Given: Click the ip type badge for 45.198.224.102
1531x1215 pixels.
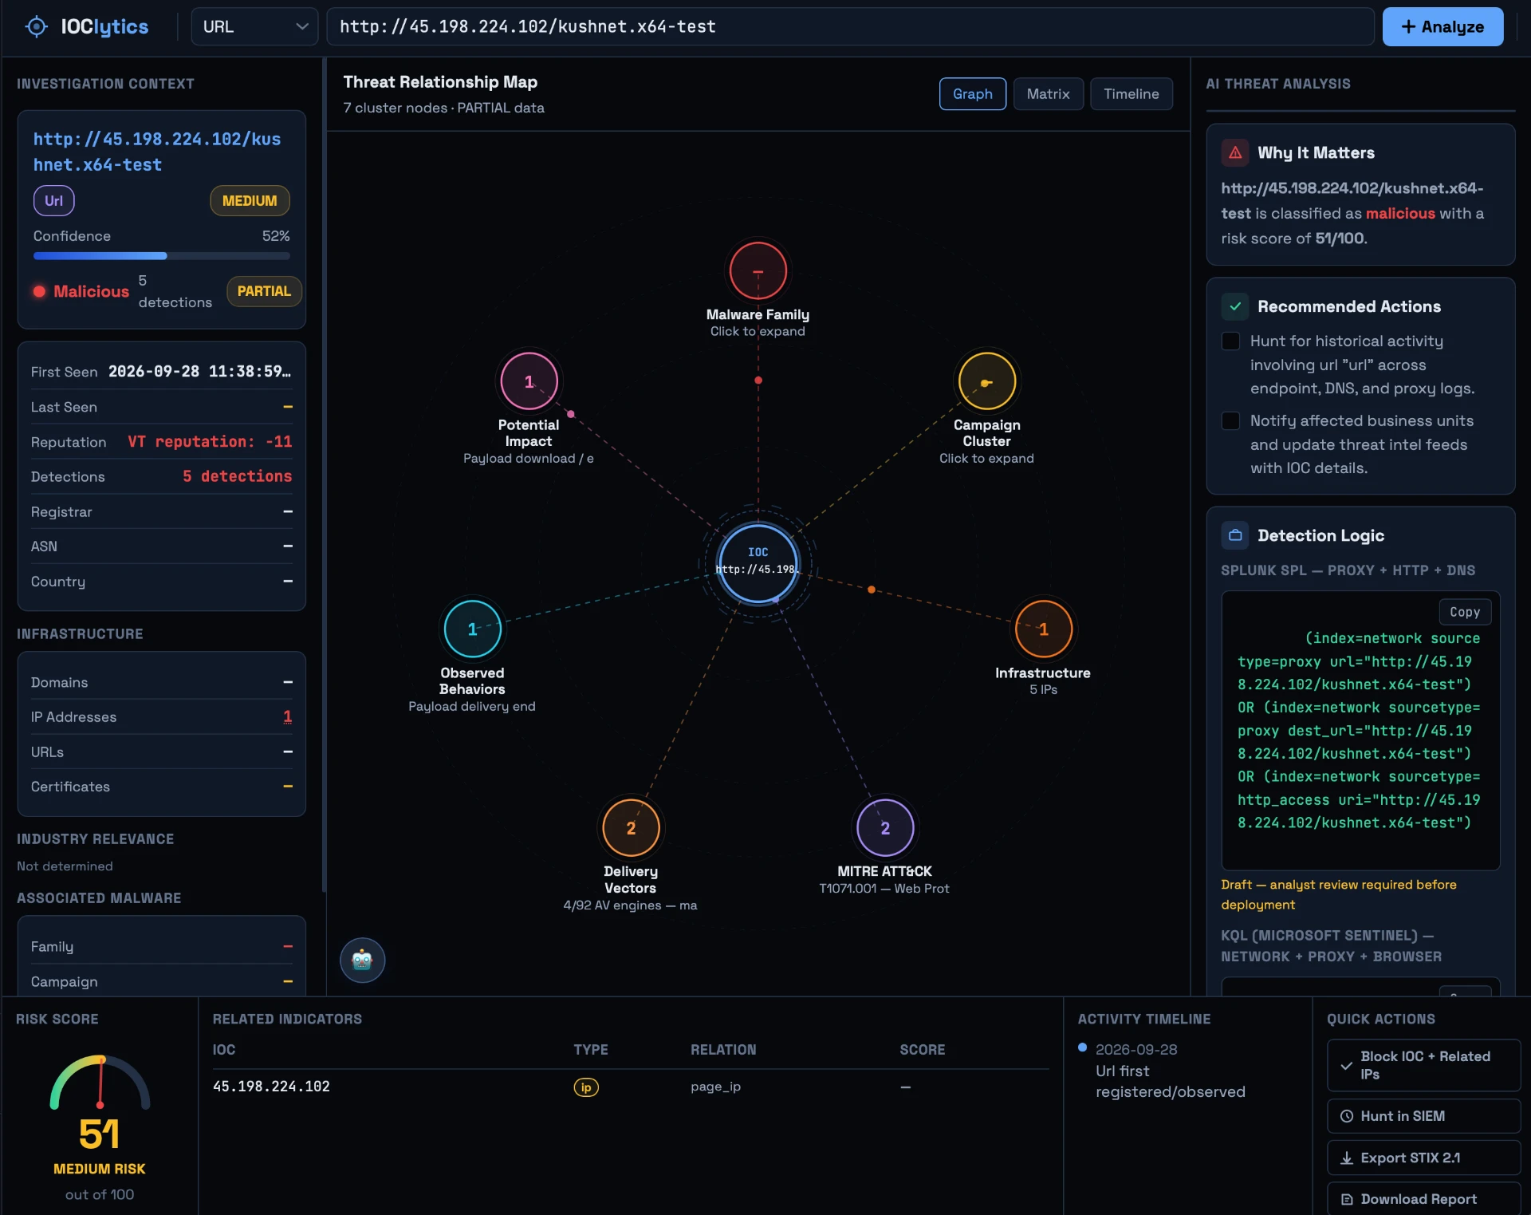Looking at the screenshot, I should click(x=586, y=1087).
